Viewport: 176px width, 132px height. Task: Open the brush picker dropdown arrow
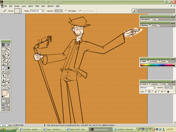point(20,11)
